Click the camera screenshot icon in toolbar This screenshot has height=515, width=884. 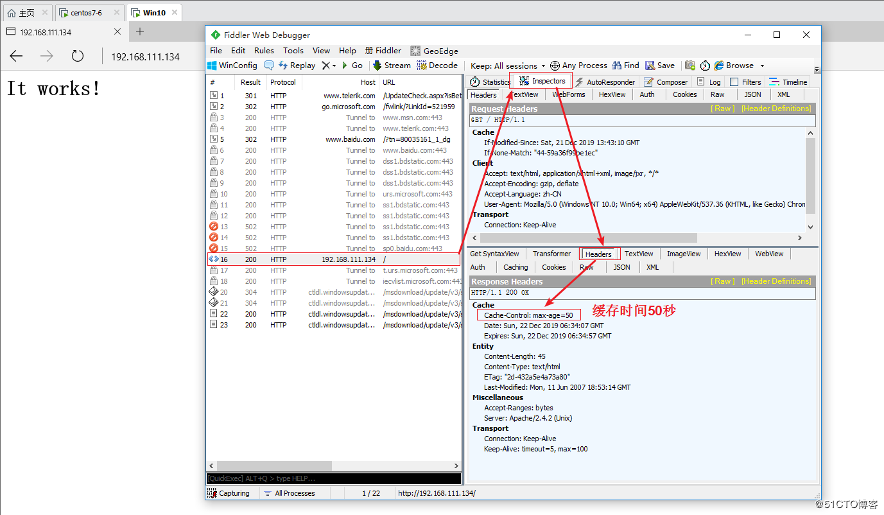690,65
